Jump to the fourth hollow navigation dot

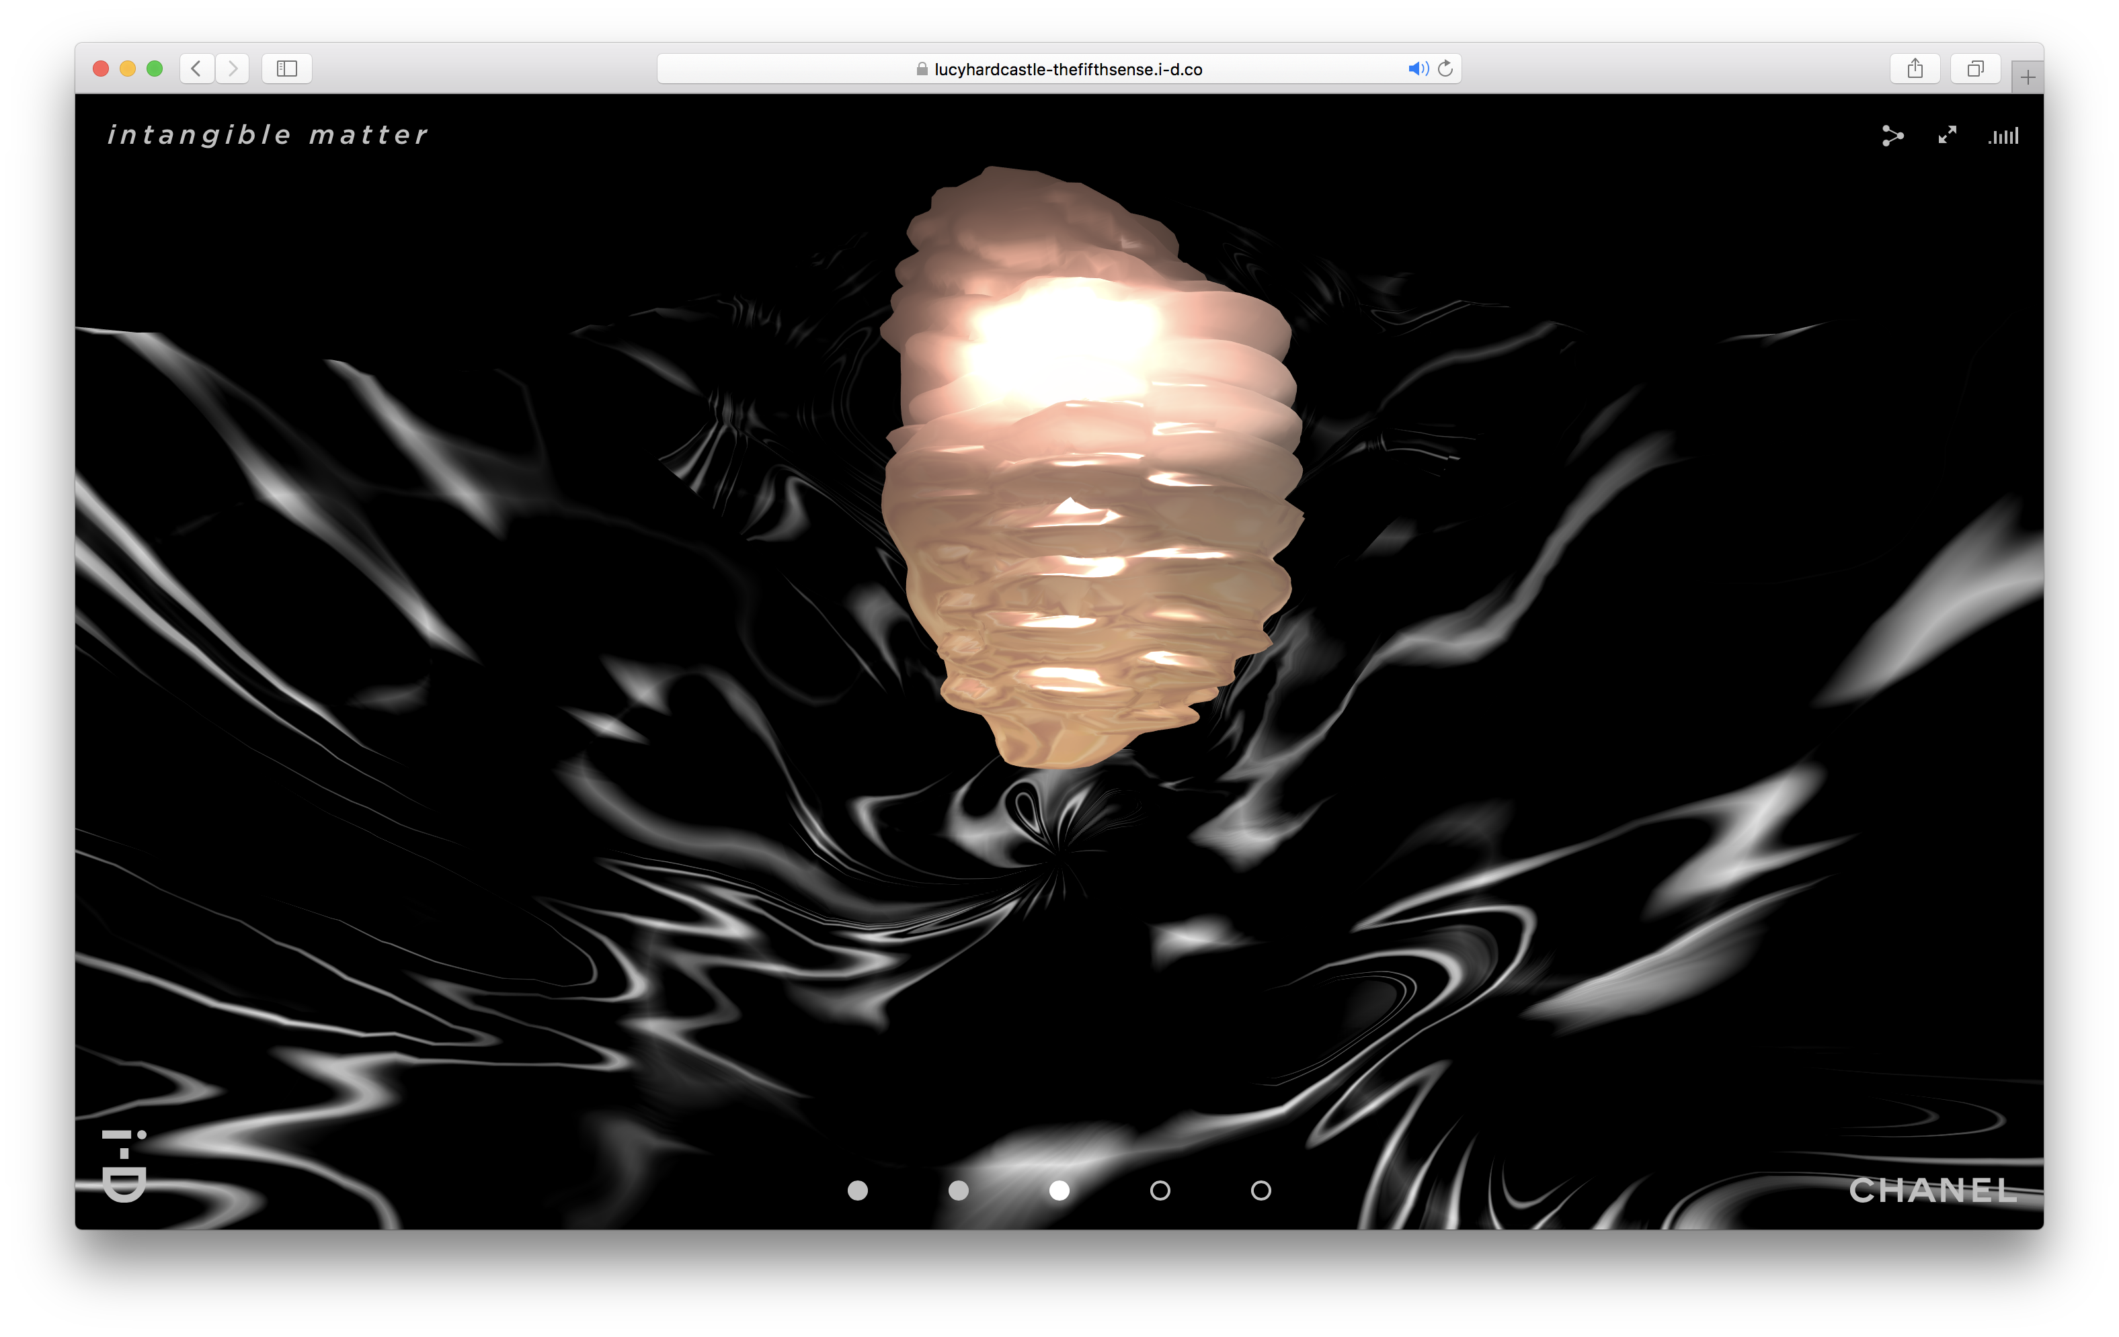click(x=1160, y=1190)
